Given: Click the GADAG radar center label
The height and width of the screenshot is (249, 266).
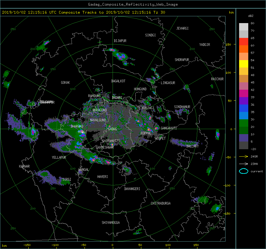Looking at the screenshot, I should point(112,129).
